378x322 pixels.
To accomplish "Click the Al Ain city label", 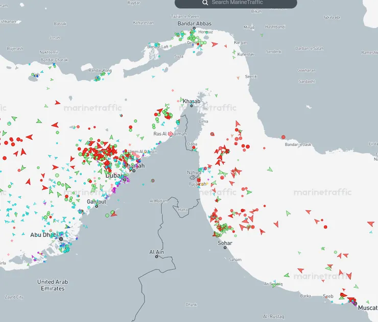I will coord(156,252).
